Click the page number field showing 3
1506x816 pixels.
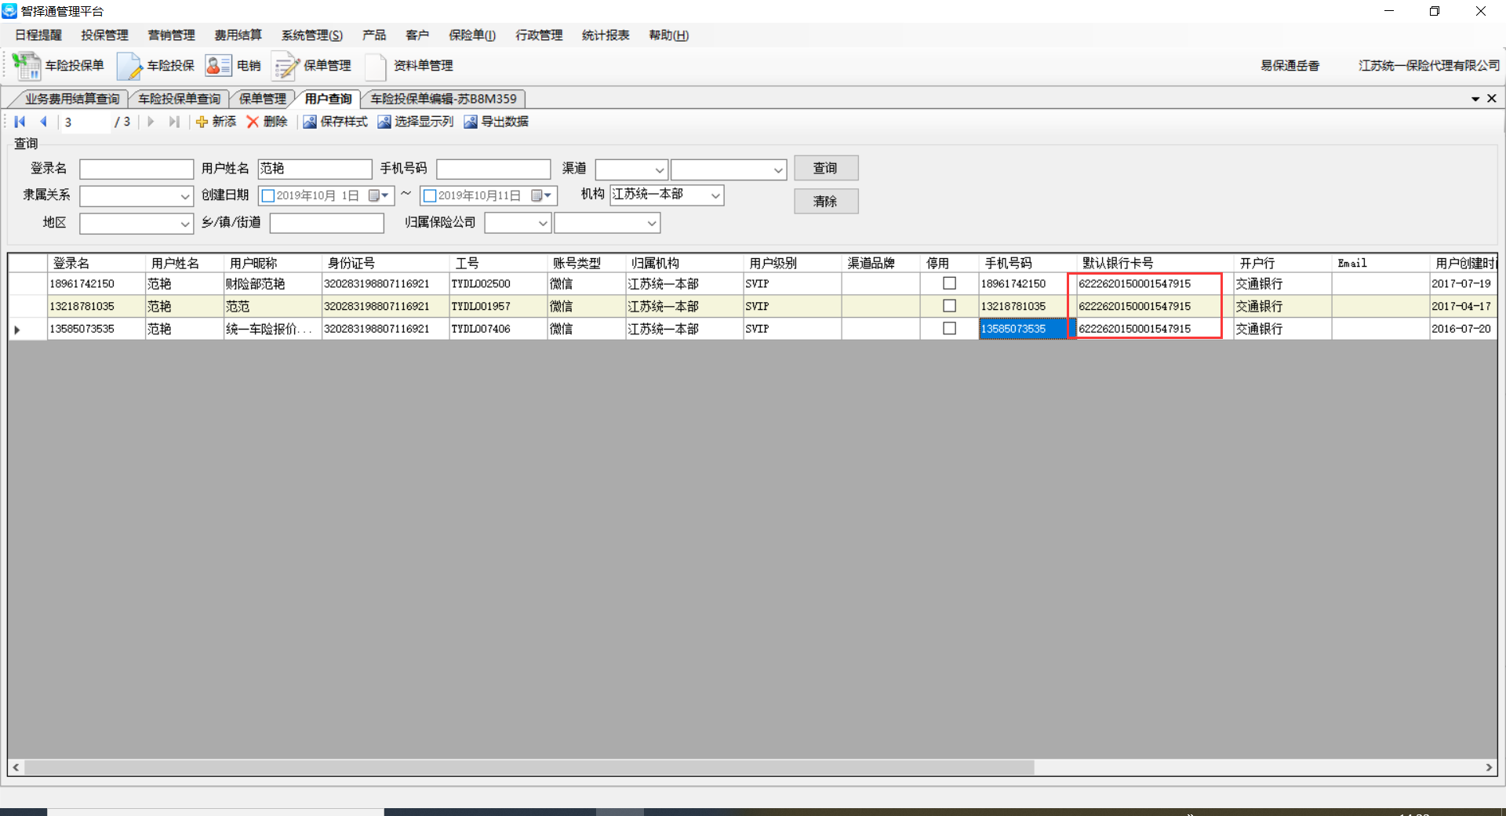click(x=85, y=122)
